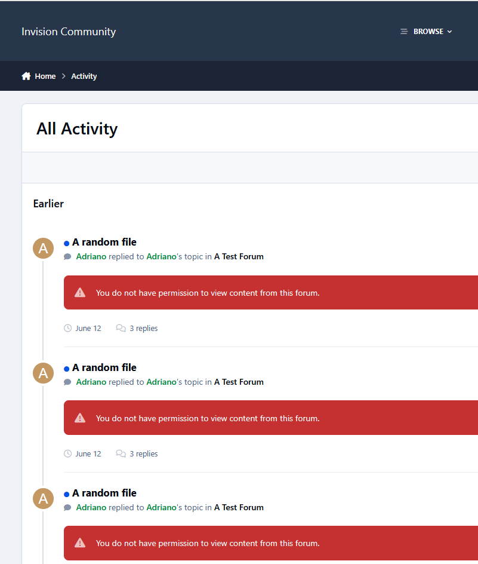The image size is (478, 564).
Task: Click the replies bubble icon in second entry
Action: point(121,453)
